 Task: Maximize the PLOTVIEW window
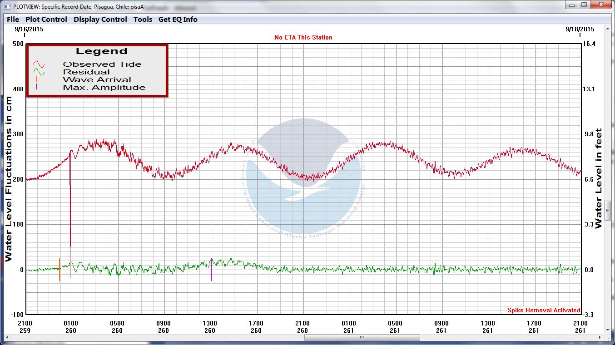584,5
